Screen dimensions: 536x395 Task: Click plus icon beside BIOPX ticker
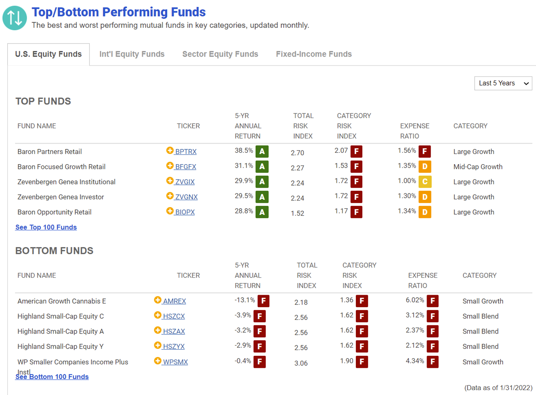tap(170, 211)
